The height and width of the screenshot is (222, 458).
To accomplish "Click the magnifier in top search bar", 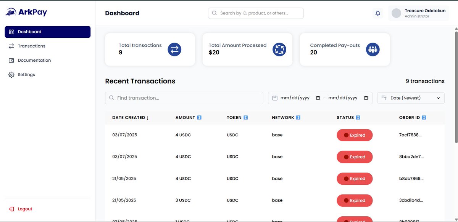I will (214, 13).
